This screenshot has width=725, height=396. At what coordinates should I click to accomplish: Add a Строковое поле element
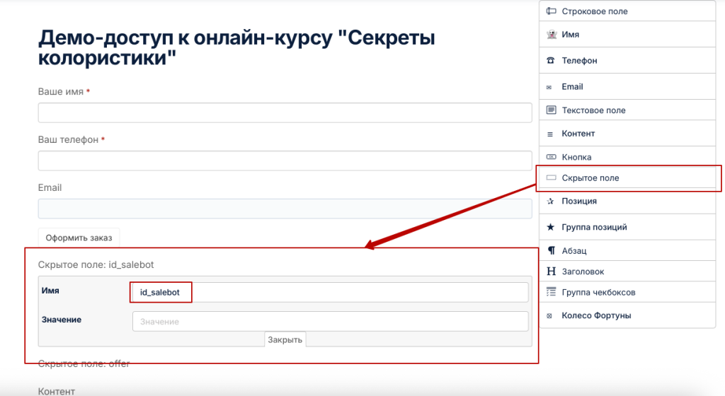point(627,11)
